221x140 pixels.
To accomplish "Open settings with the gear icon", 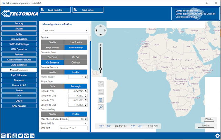I will click(x=218, y=136).
